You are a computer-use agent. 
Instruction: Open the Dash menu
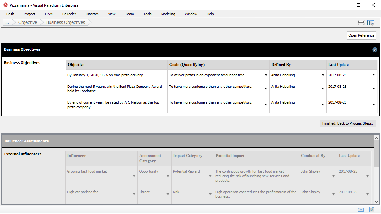10,14
